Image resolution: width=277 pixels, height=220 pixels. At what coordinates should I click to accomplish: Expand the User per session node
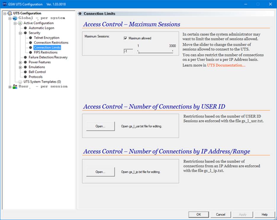coord(10,87)
